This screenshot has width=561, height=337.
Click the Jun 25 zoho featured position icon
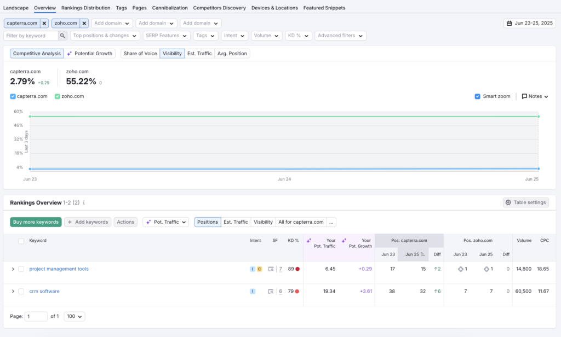tap(486, 269)
